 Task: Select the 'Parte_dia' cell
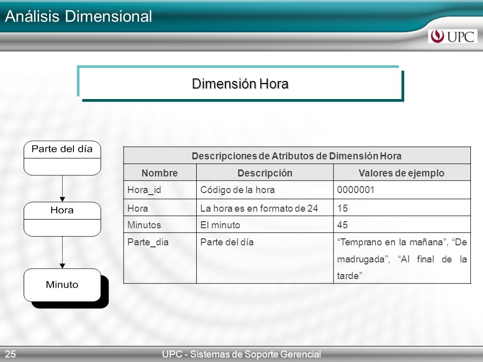click(x=160, y=258)
